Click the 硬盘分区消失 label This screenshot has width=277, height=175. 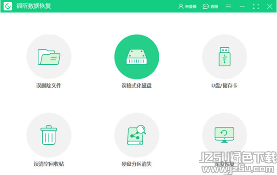coord(137,164)
